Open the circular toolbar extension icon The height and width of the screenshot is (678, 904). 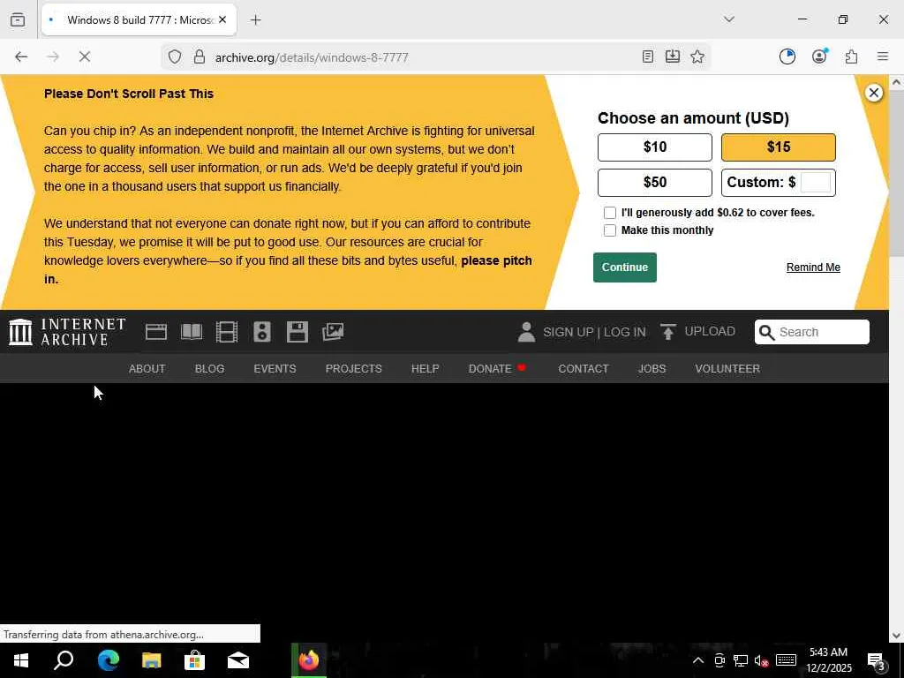787,56
